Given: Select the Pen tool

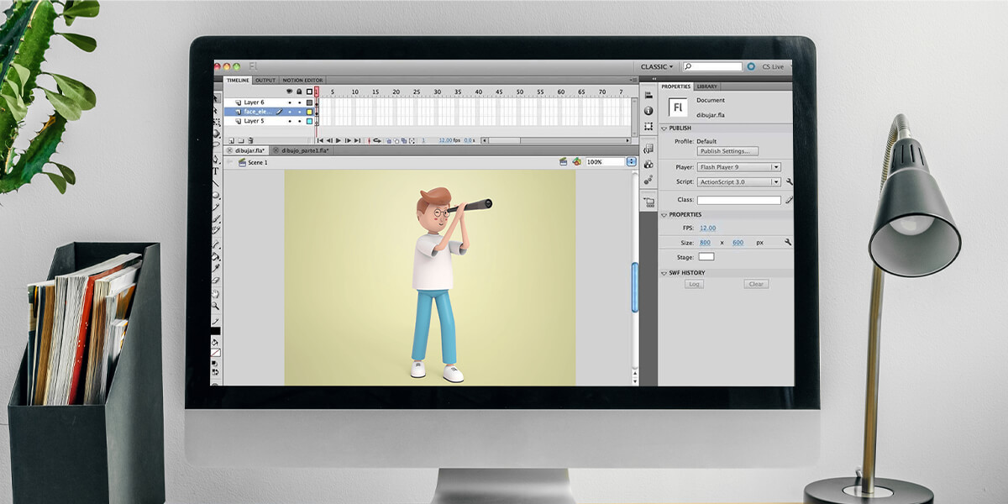Looking at the screenshot, I should coord(216,158).
